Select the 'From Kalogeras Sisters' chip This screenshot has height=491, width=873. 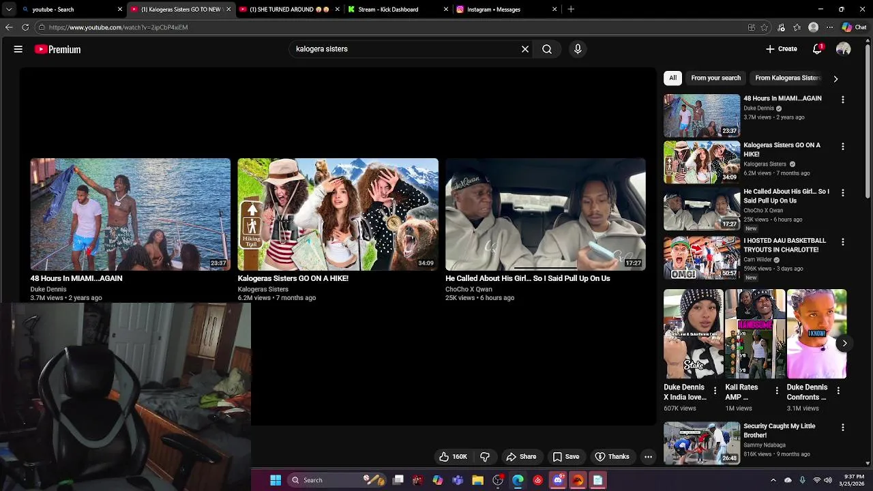(787, 78)
